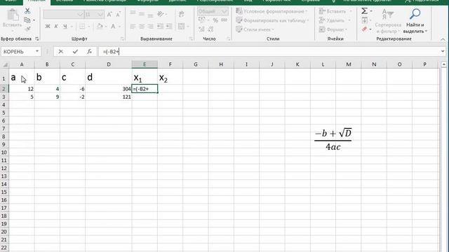The image size is (449, 252).
Task: Toggle Merge and Center cells
Action: pyautogui.click(x=181, y=27)
